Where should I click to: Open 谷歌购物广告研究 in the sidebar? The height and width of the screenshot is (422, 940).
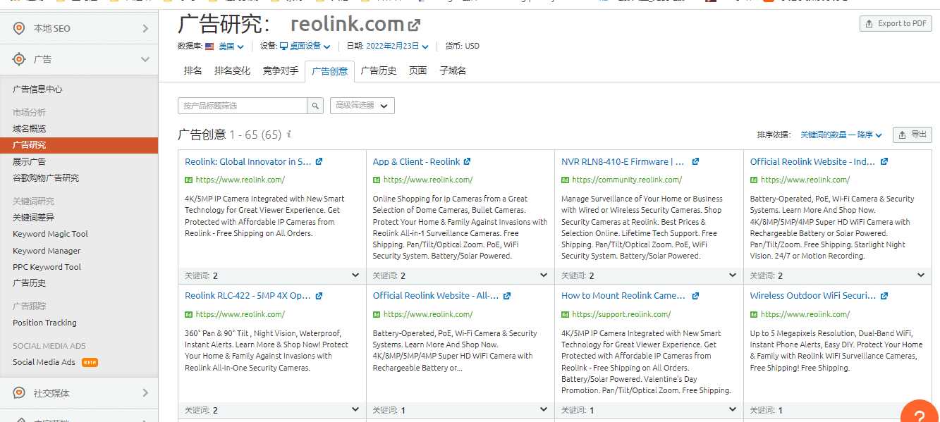tap(46, 178)
